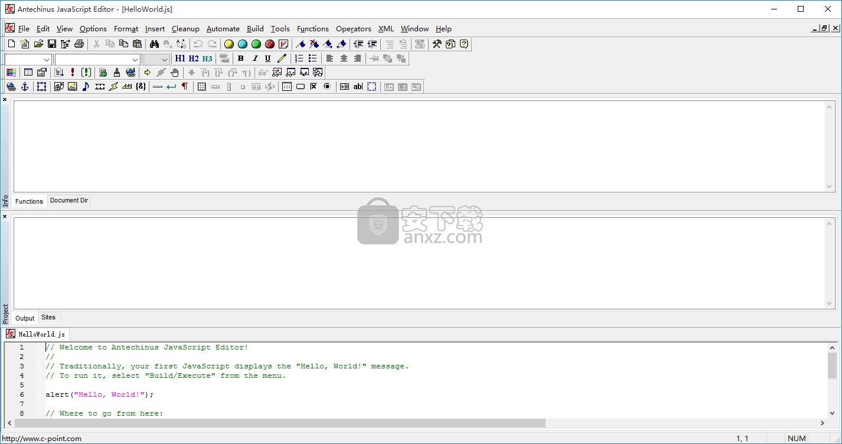842x444 pixels.
Task: Create a new blank document
Action: [x=11, y=44]
